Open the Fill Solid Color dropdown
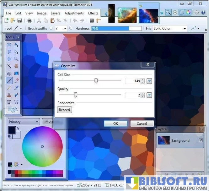The height and width of the screenshot is (191, 209). pyautogui.click(x=169, y=28)
